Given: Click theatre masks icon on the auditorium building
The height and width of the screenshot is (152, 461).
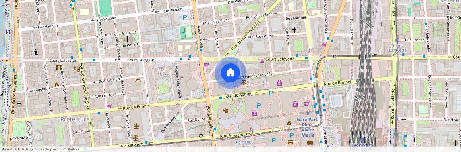Looking at the screenshot, I should point(225,110).
